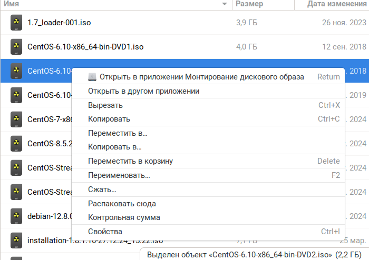Click the CentOS-7 iso file icon
Screen dimensions: 369x260
16,119
